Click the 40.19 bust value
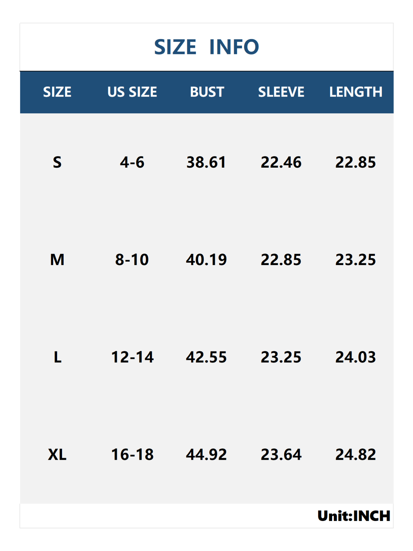The height and width of the screenshot is (551, 413). pos(206,260)
